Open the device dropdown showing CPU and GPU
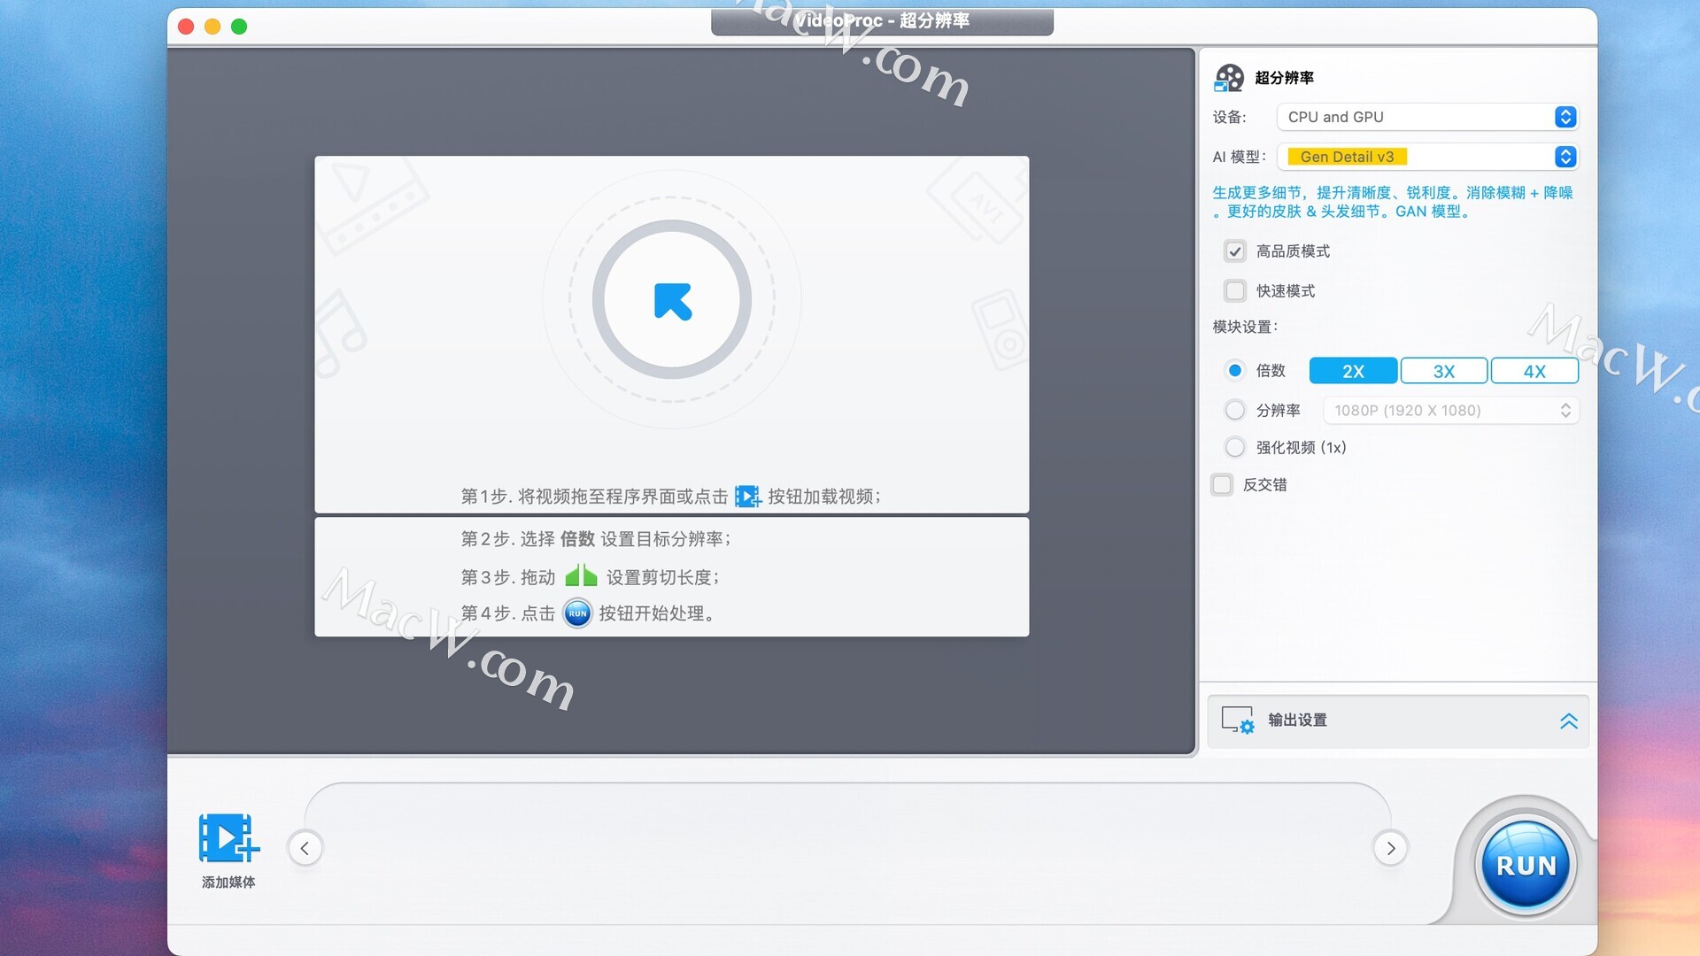This screenshot has height=956, width=1700. coord(1427,117)
